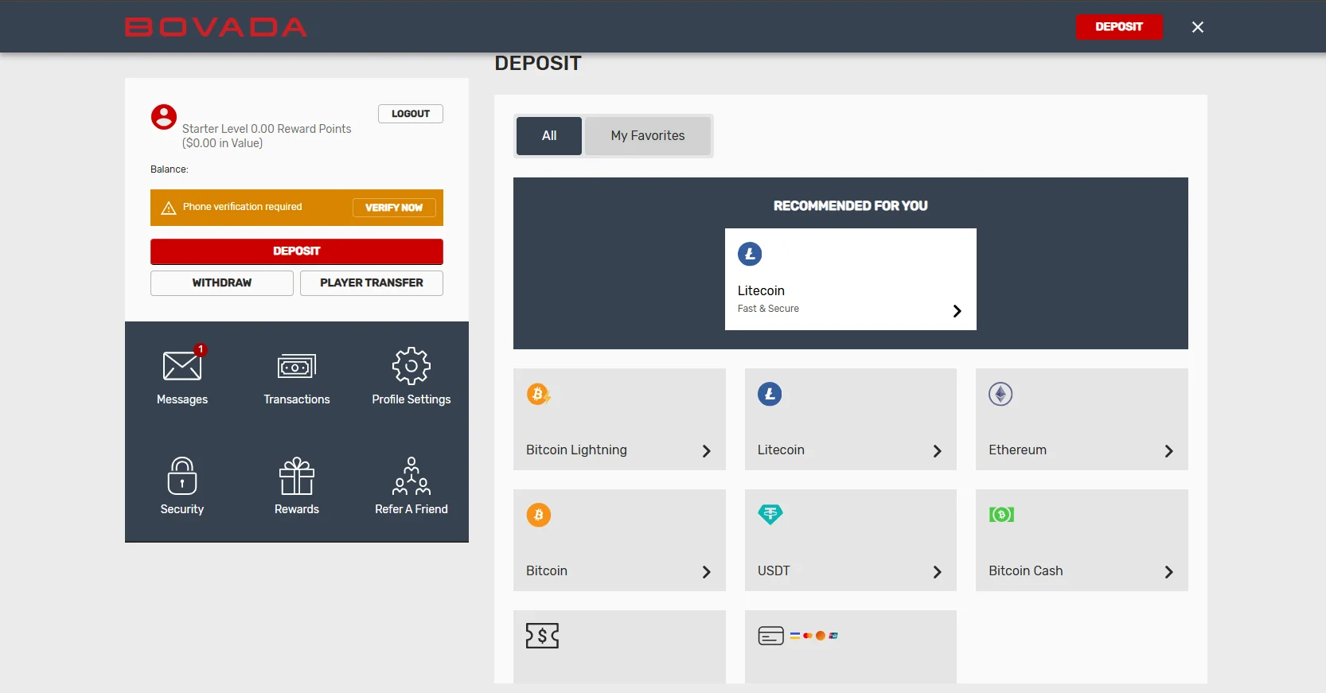
Task: Open Refer A Friend people icon
Action: point(411,476)
